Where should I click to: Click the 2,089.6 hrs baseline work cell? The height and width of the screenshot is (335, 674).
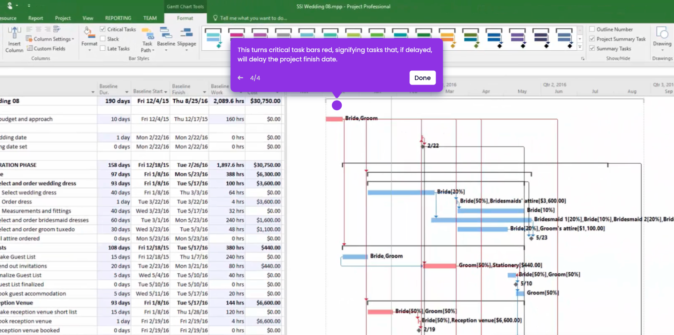pos(227,101)
